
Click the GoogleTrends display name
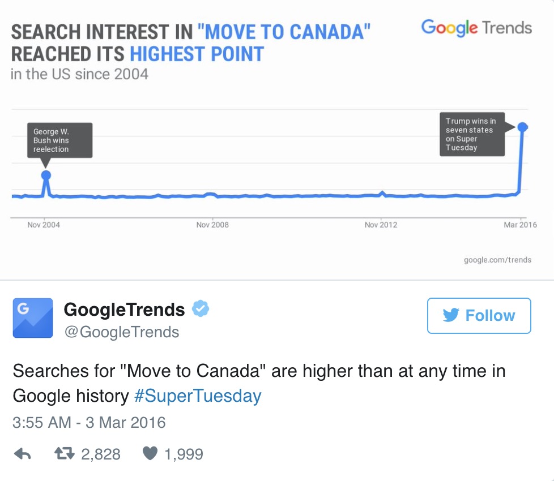click(x=125, y=310)
